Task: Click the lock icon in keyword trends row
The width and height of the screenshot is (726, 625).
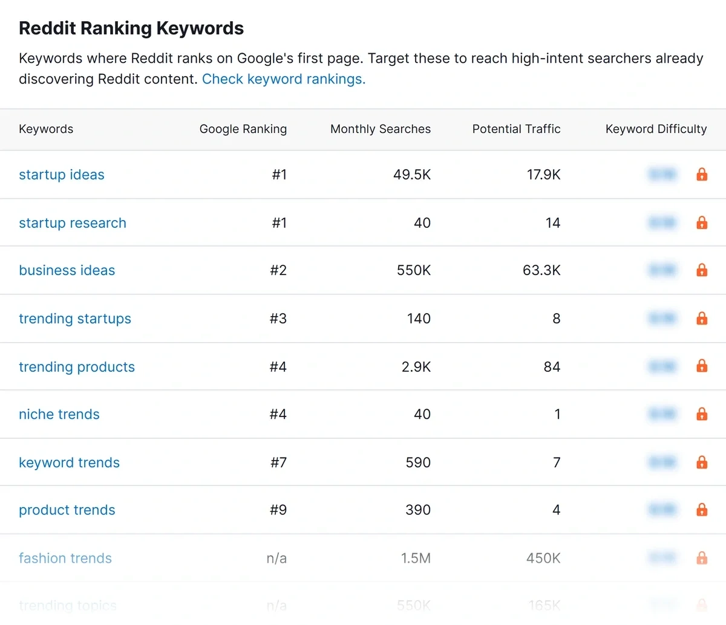Action: coord(702,462)
